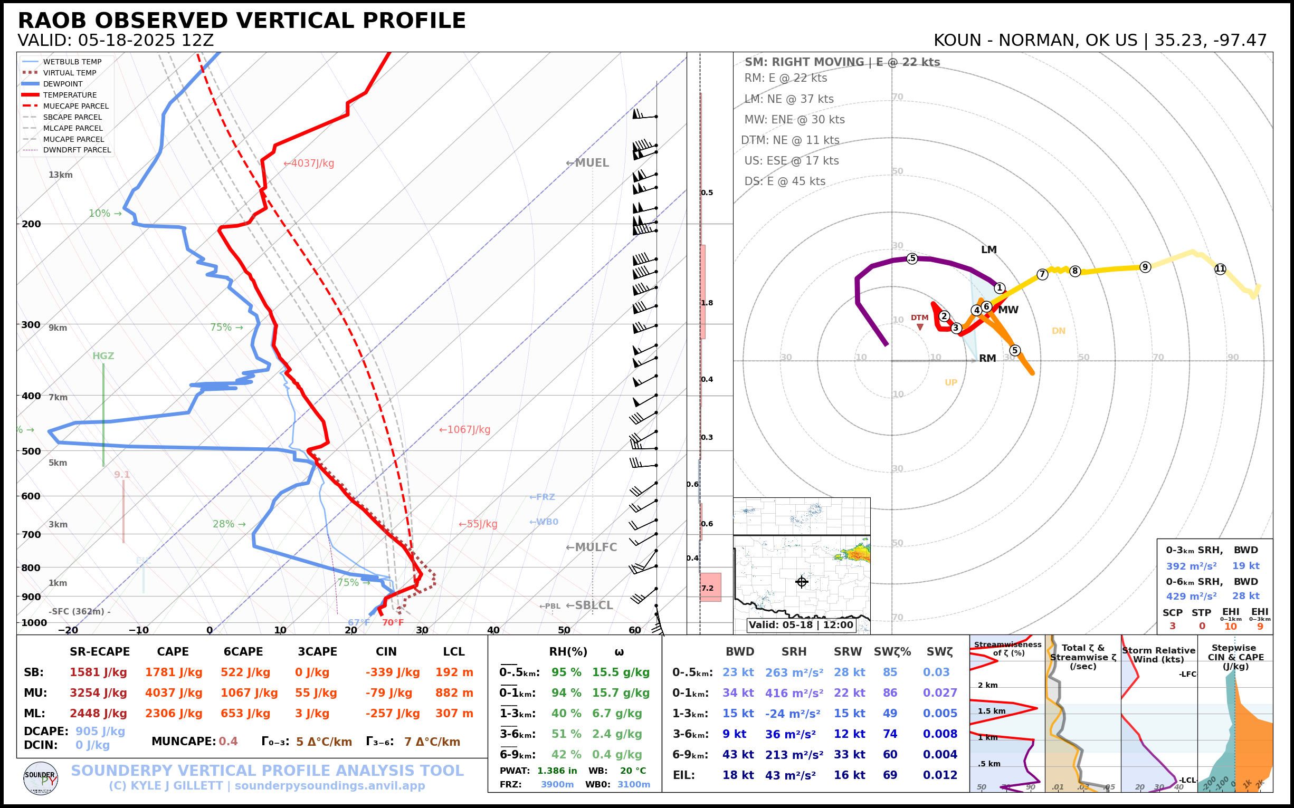The image size is (1294, 808).
Task: Click the HGZ label on skew-T
Action: [x=103, y=356]
